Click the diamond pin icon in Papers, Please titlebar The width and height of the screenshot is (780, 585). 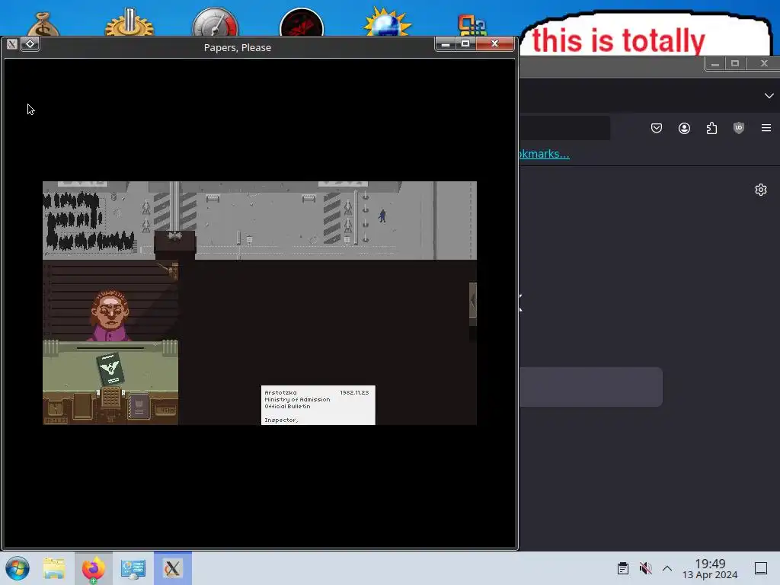click(30, 43)
